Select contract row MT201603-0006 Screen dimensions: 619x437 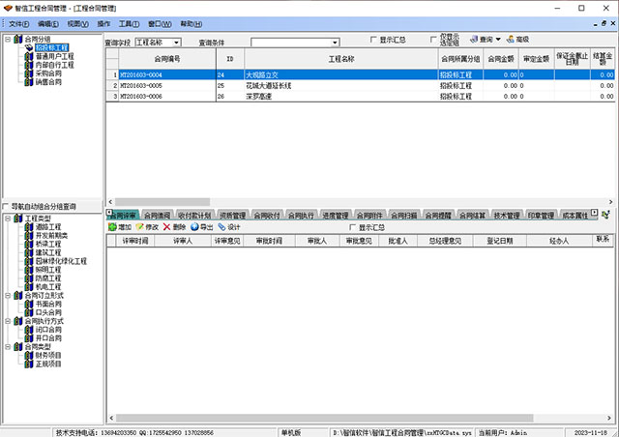[360, 97]
